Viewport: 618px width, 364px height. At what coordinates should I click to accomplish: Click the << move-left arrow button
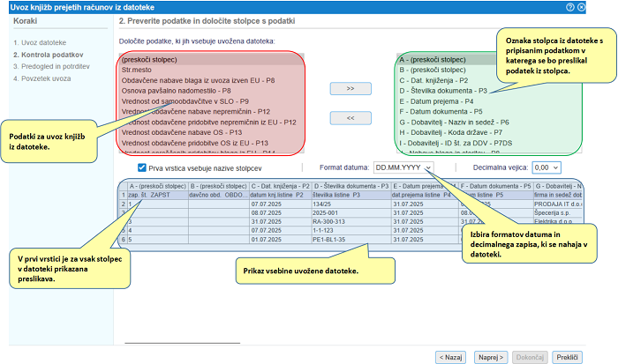click(350, 117)
